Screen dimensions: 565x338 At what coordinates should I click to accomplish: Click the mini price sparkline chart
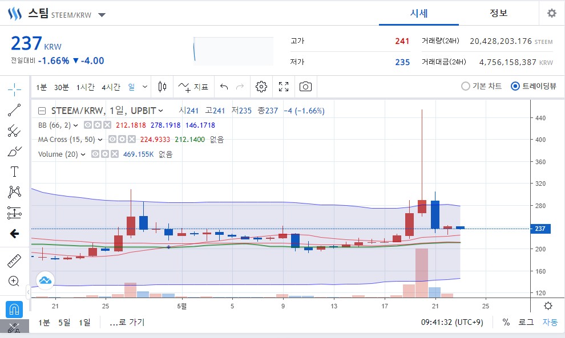pyautogui.click(x=233, y=51)
